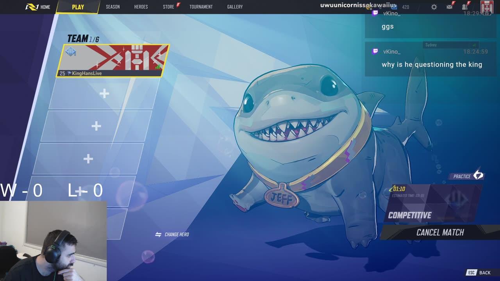Select the PLAY tab
The height and width of the screenshot is (281, 500).
tap(78, 7)
